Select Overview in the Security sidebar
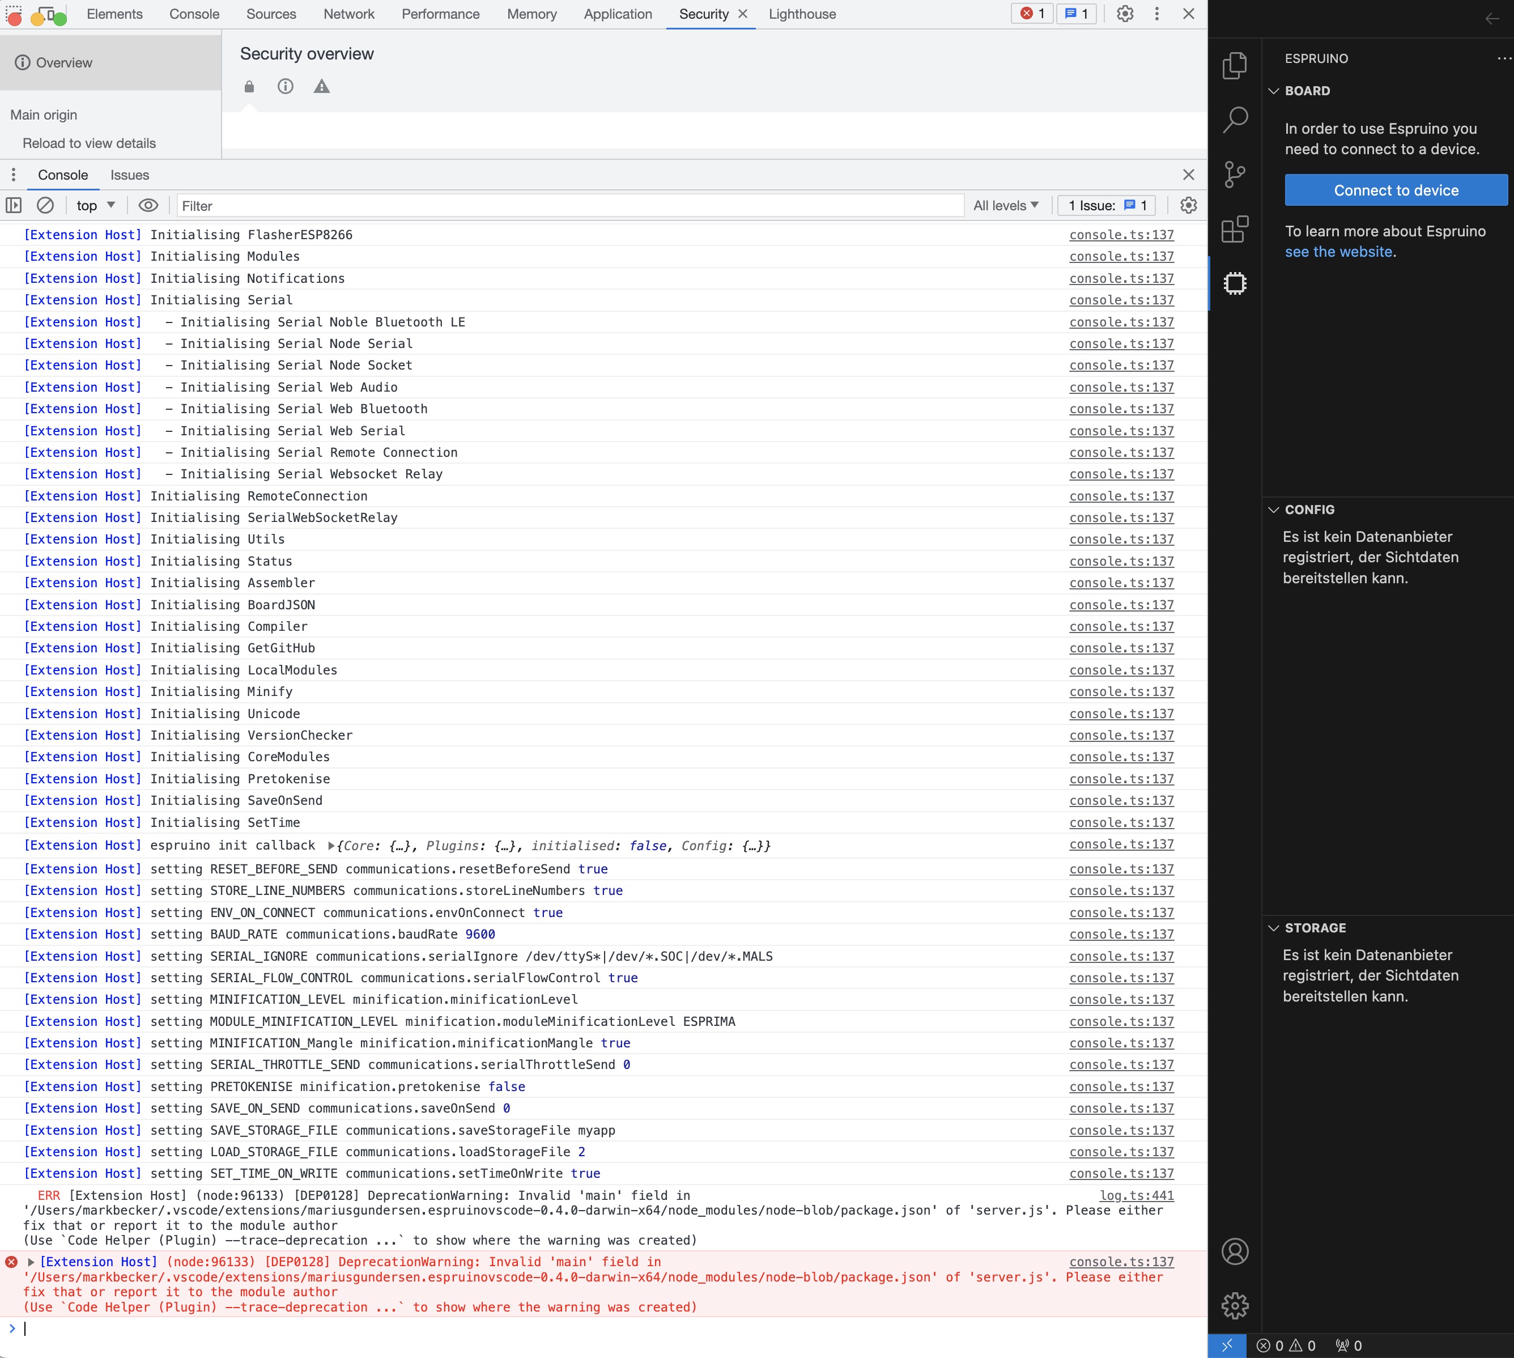1514x1358 pixels. coord(110,63)
